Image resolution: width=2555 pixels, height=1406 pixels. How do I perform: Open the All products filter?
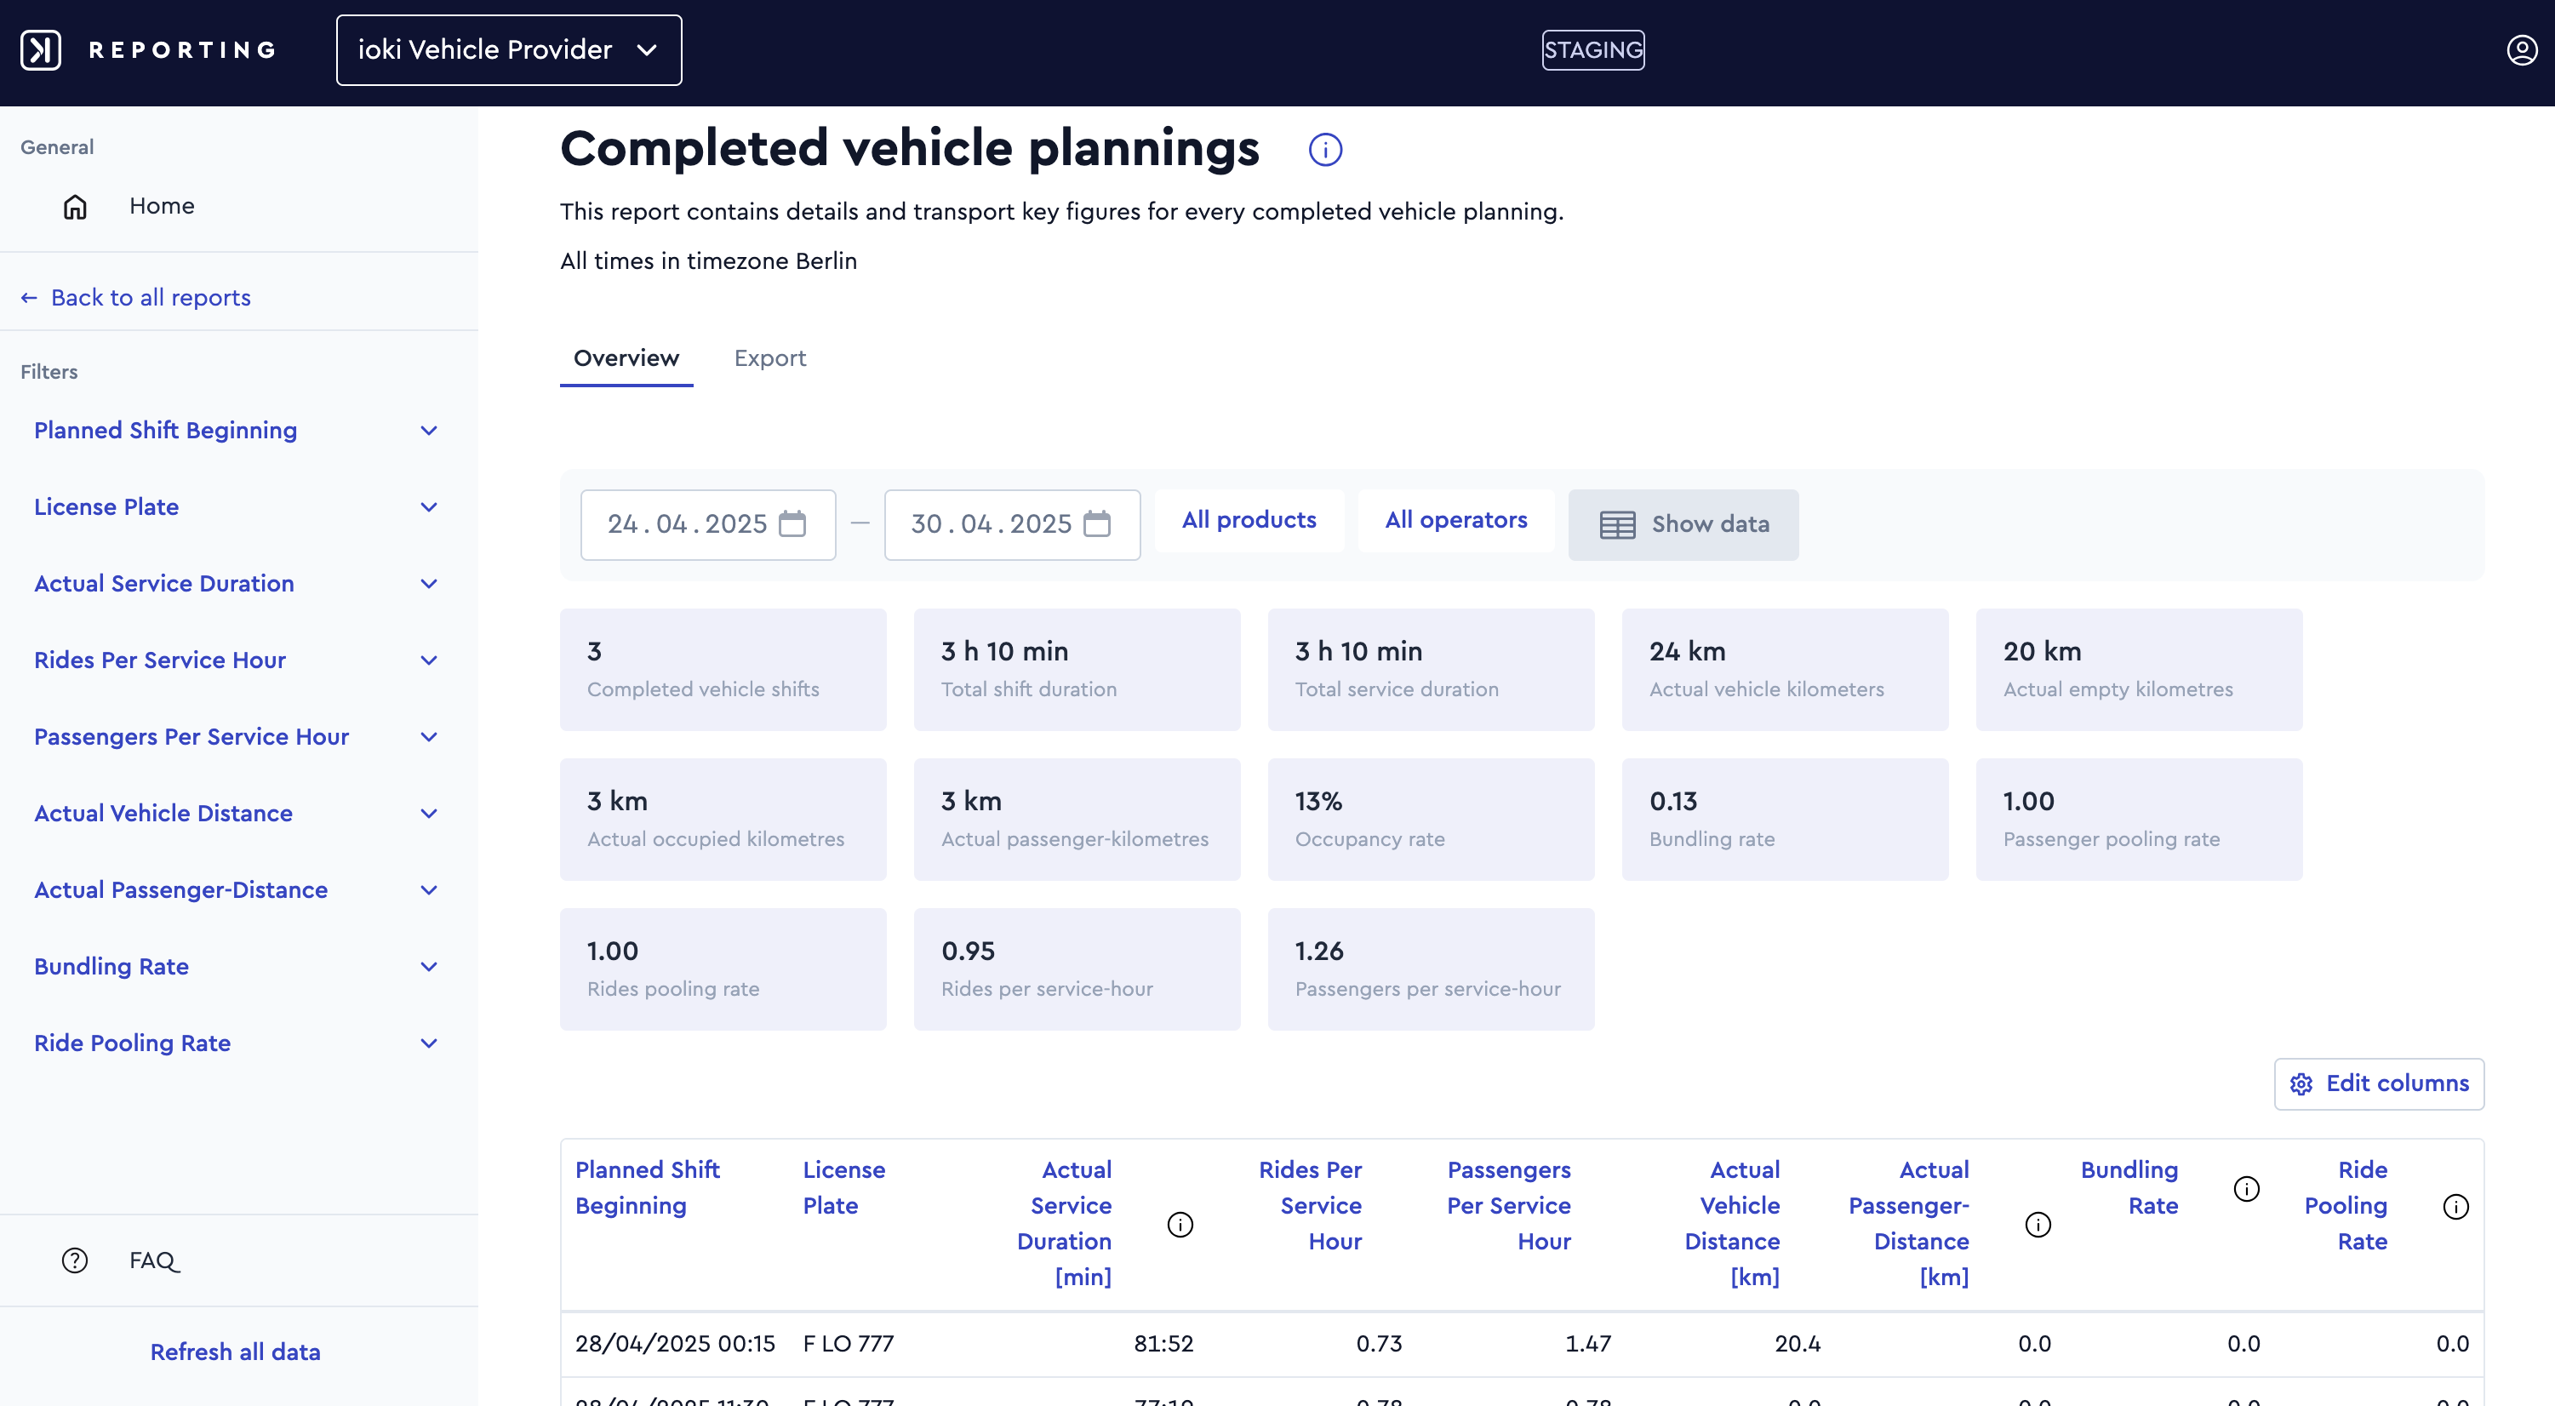point(1249,519)
